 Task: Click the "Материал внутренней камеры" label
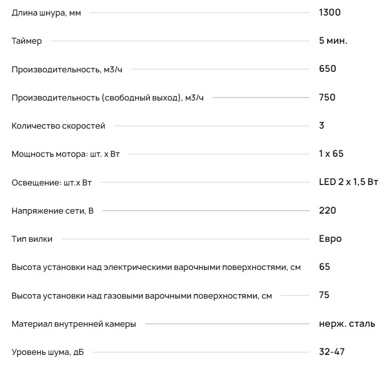[74, 324]
